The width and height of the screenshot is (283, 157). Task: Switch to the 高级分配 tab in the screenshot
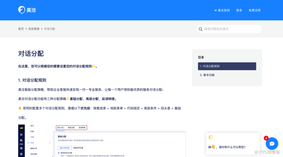click(71, 128)
